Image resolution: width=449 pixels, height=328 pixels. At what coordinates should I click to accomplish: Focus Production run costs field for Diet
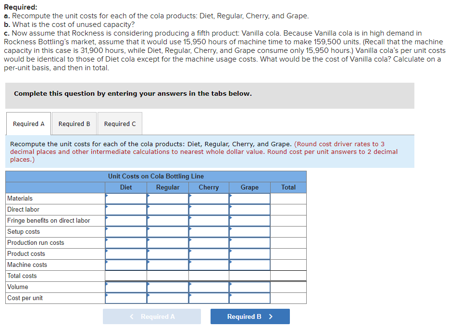tap(126, 243)
